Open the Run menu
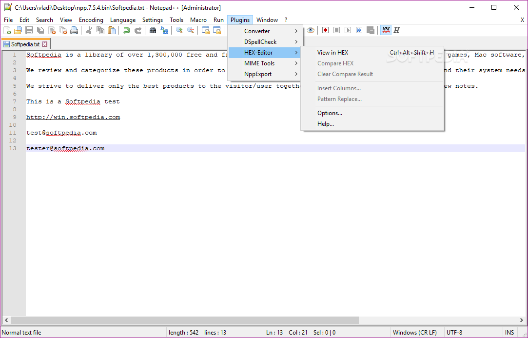Viewport: 528px width, 338px height. pyautogui.click(x=218, y=20)
